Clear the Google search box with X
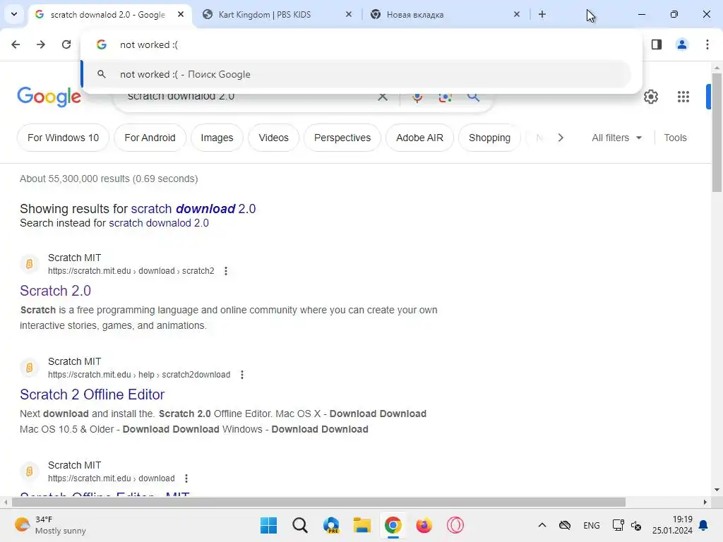The height and width of the screenshot is (542, 723). click(x=383, y=97)
